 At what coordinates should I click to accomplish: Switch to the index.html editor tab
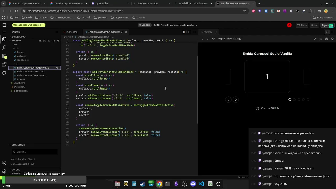[x=72, y=32]
